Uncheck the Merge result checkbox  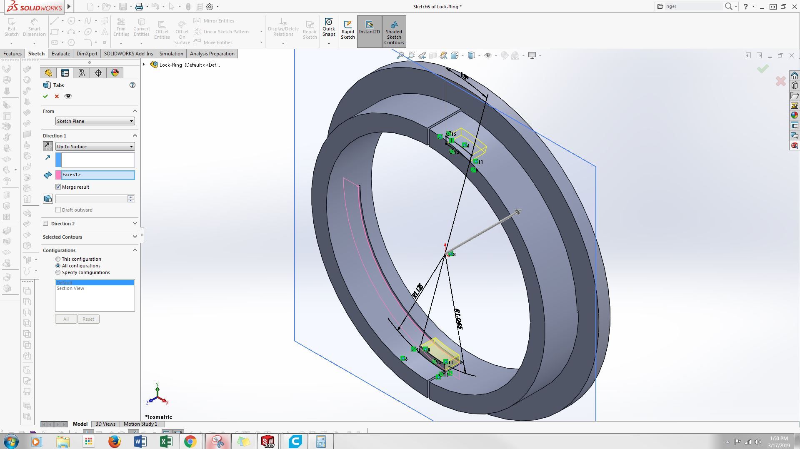coord(58,187)
